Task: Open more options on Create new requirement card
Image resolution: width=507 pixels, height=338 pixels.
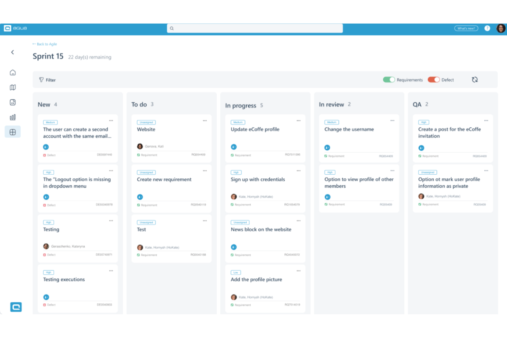Action: click(205, 171)
